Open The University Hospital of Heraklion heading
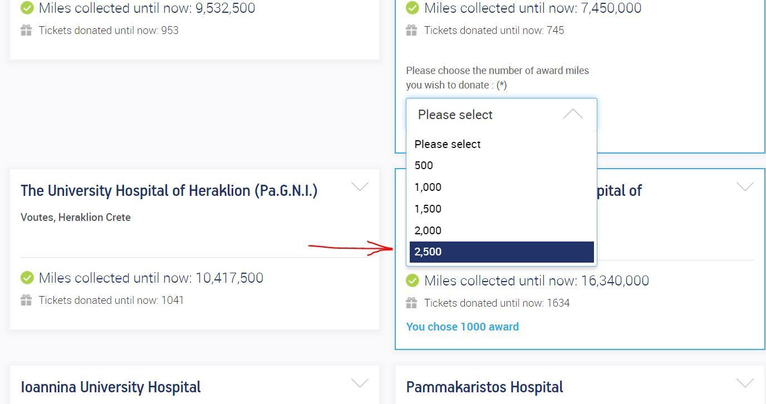766x404 pixels. [169, 191]
